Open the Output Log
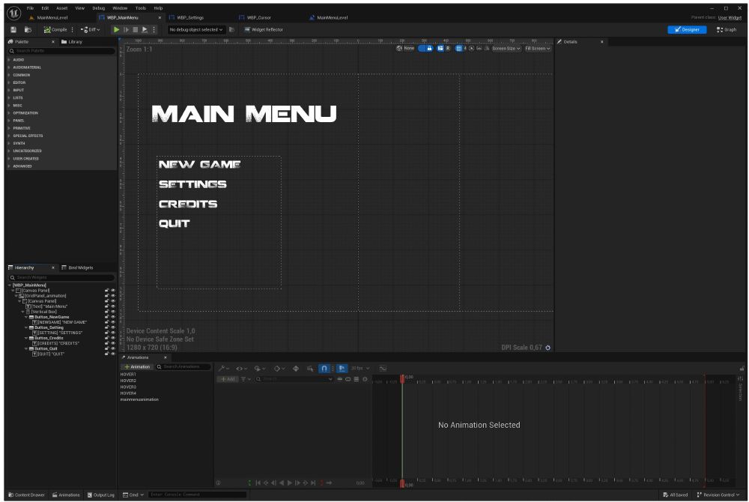This screenshot has height=502, width=749. (x=101, y=495)
